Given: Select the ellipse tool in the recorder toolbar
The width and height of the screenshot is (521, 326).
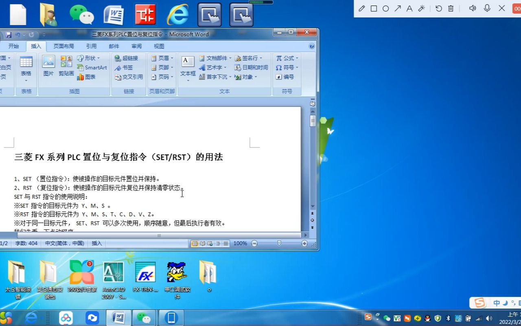Looking at the screenshot, I should coord(385,8).
